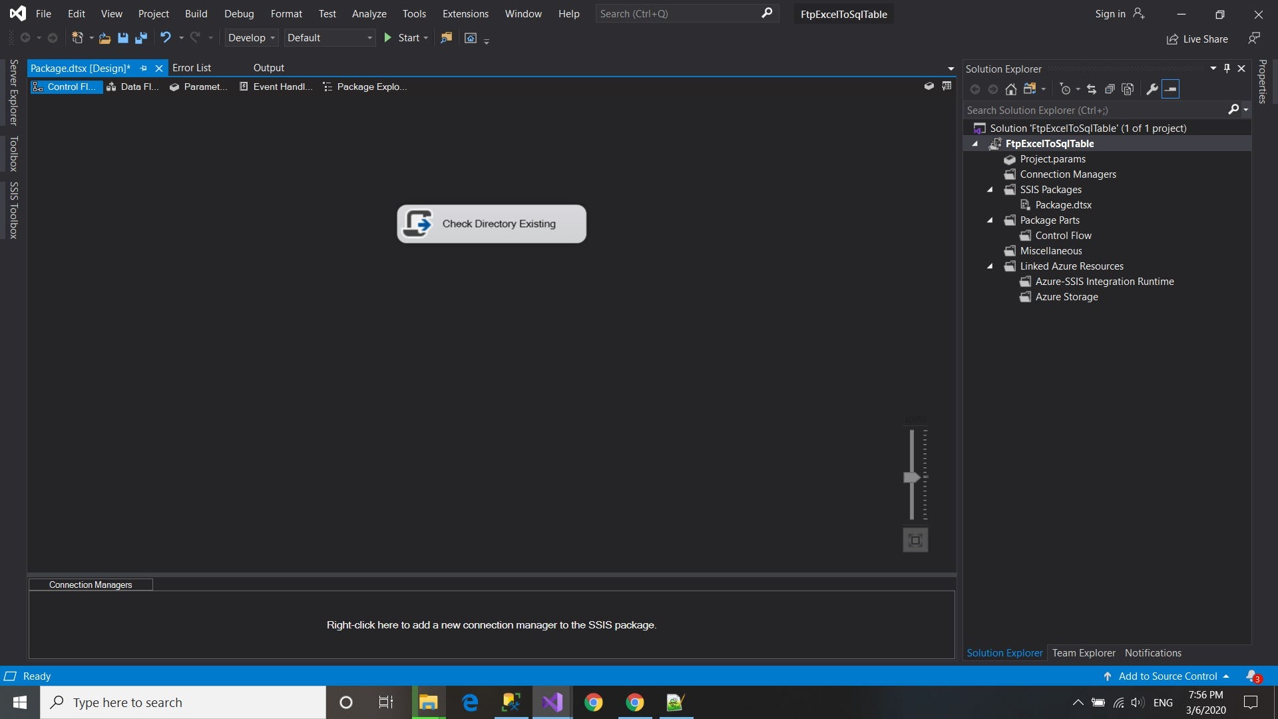Open the Output tab
Screen dimensions: 1278x719
pos(269,68)
